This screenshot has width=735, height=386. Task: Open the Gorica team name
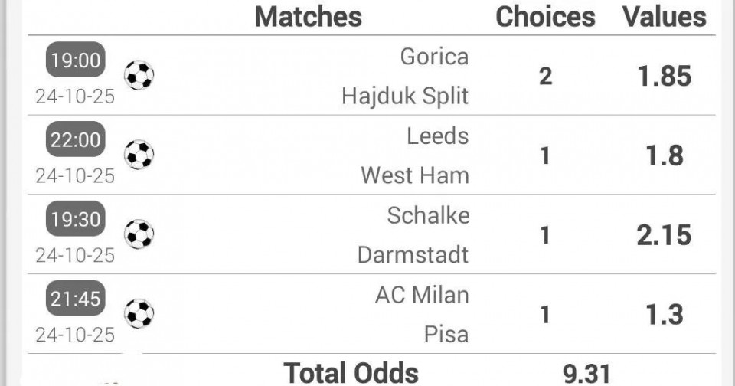[x=434, y=57]
